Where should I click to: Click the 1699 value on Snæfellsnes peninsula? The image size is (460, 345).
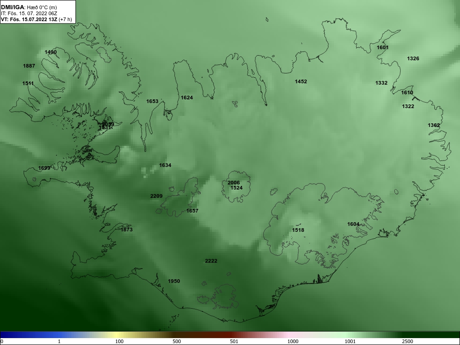click(44, 168)
